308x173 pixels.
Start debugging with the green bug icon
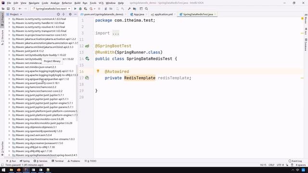(80, 9)
